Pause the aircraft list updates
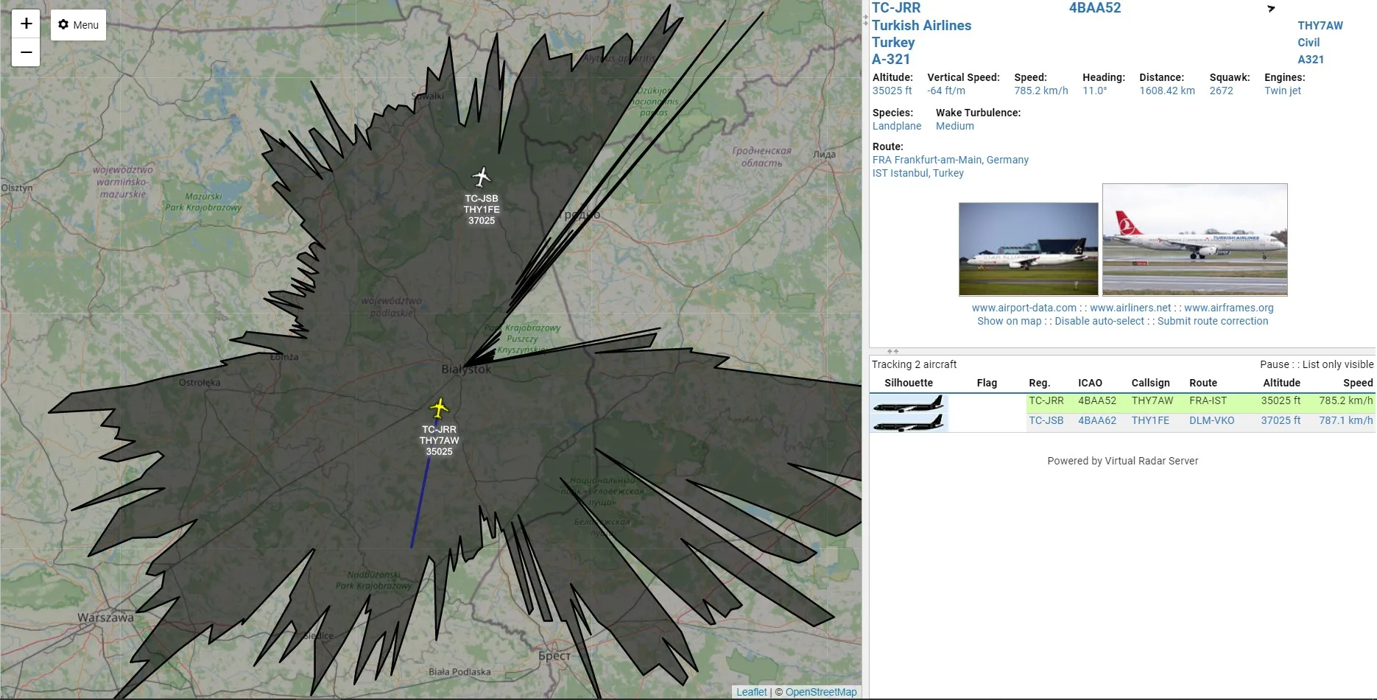 1275,364
